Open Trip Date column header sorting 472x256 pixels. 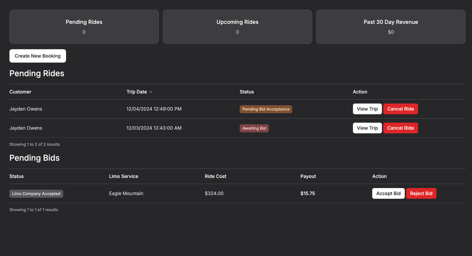(139, 92)
